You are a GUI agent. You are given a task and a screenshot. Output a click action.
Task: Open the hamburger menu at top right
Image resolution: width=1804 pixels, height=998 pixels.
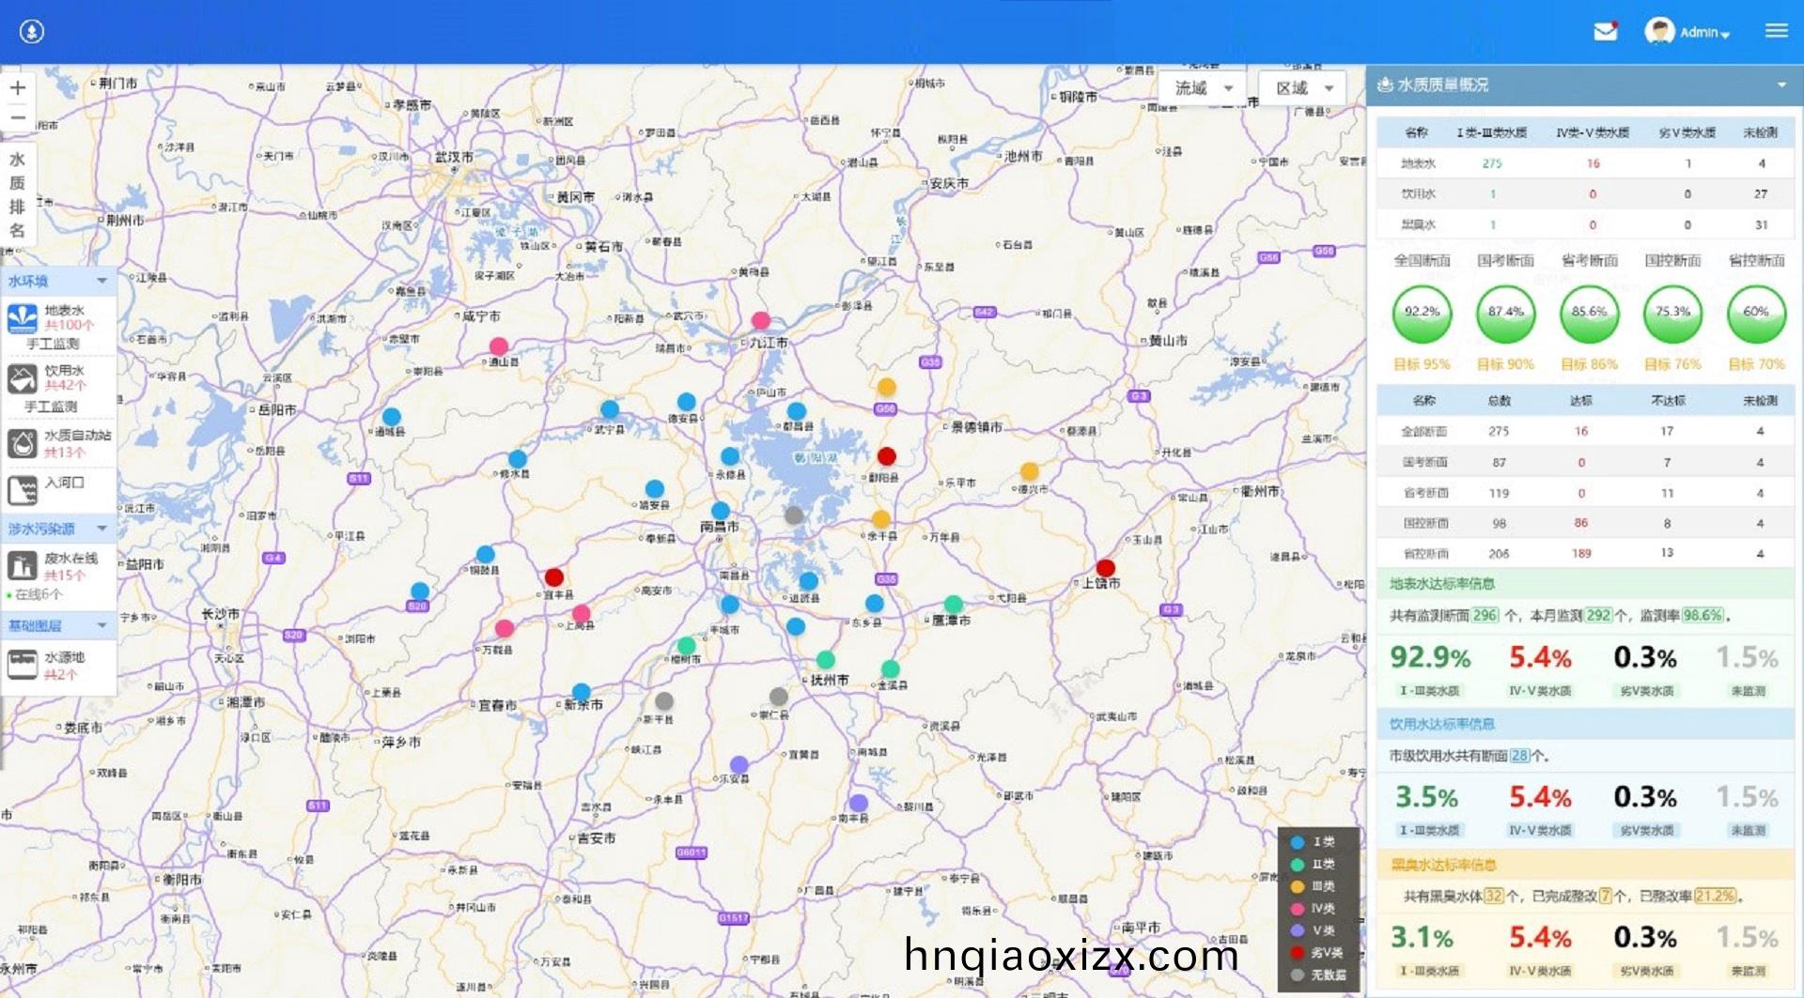[1776, 31]
